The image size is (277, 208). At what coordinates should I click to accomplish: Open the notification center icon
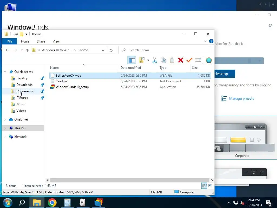click(x=269, y=203)
